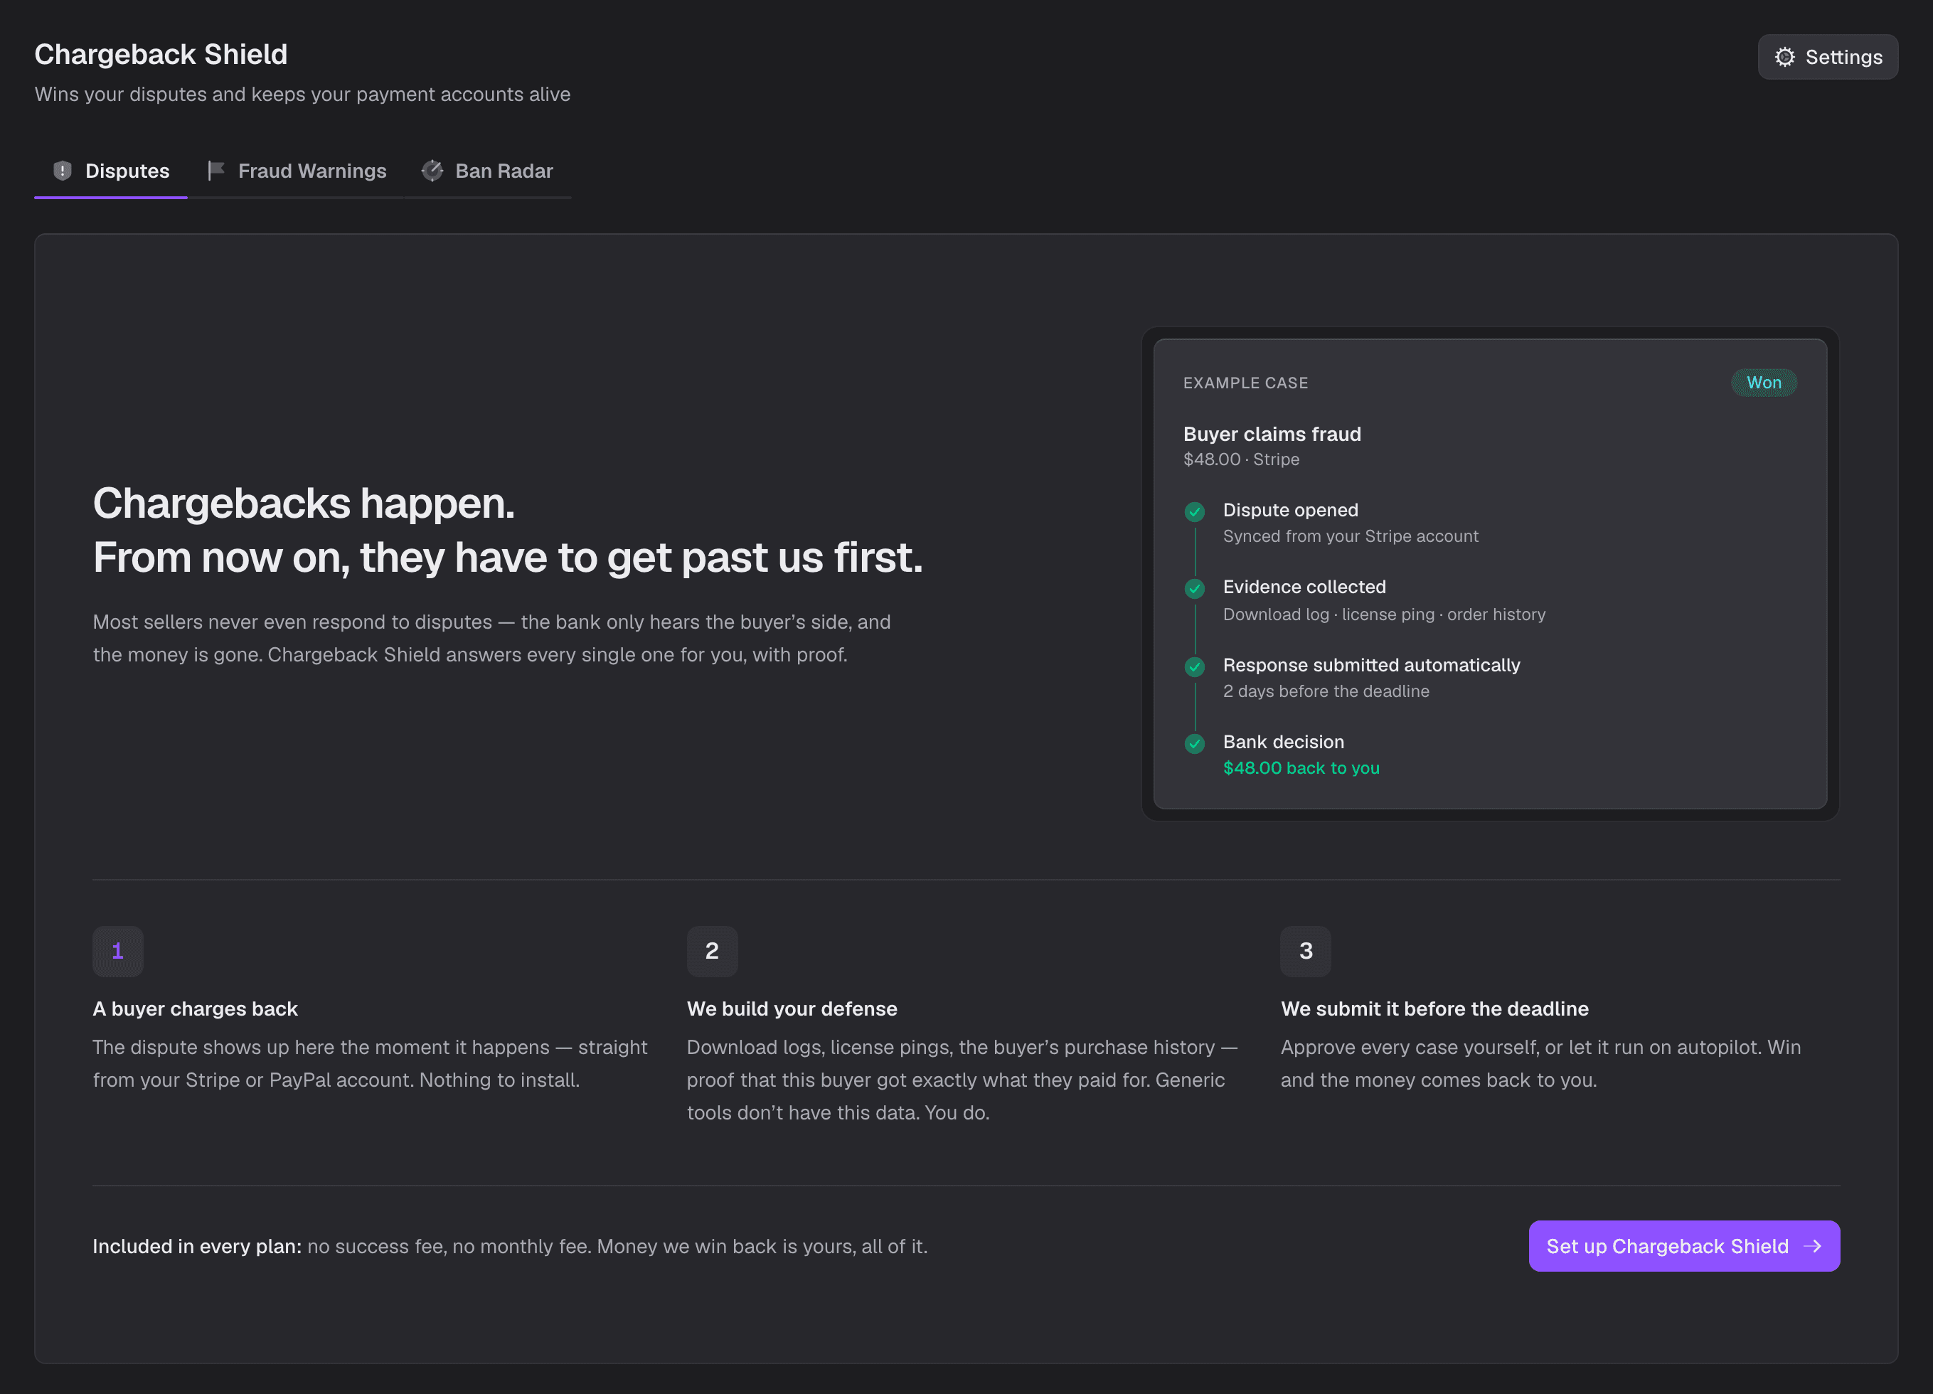Viewport: 1933px width, 1394px height.
Task: Click the Wins your disputes subtitle
Action: click(302, 94)
